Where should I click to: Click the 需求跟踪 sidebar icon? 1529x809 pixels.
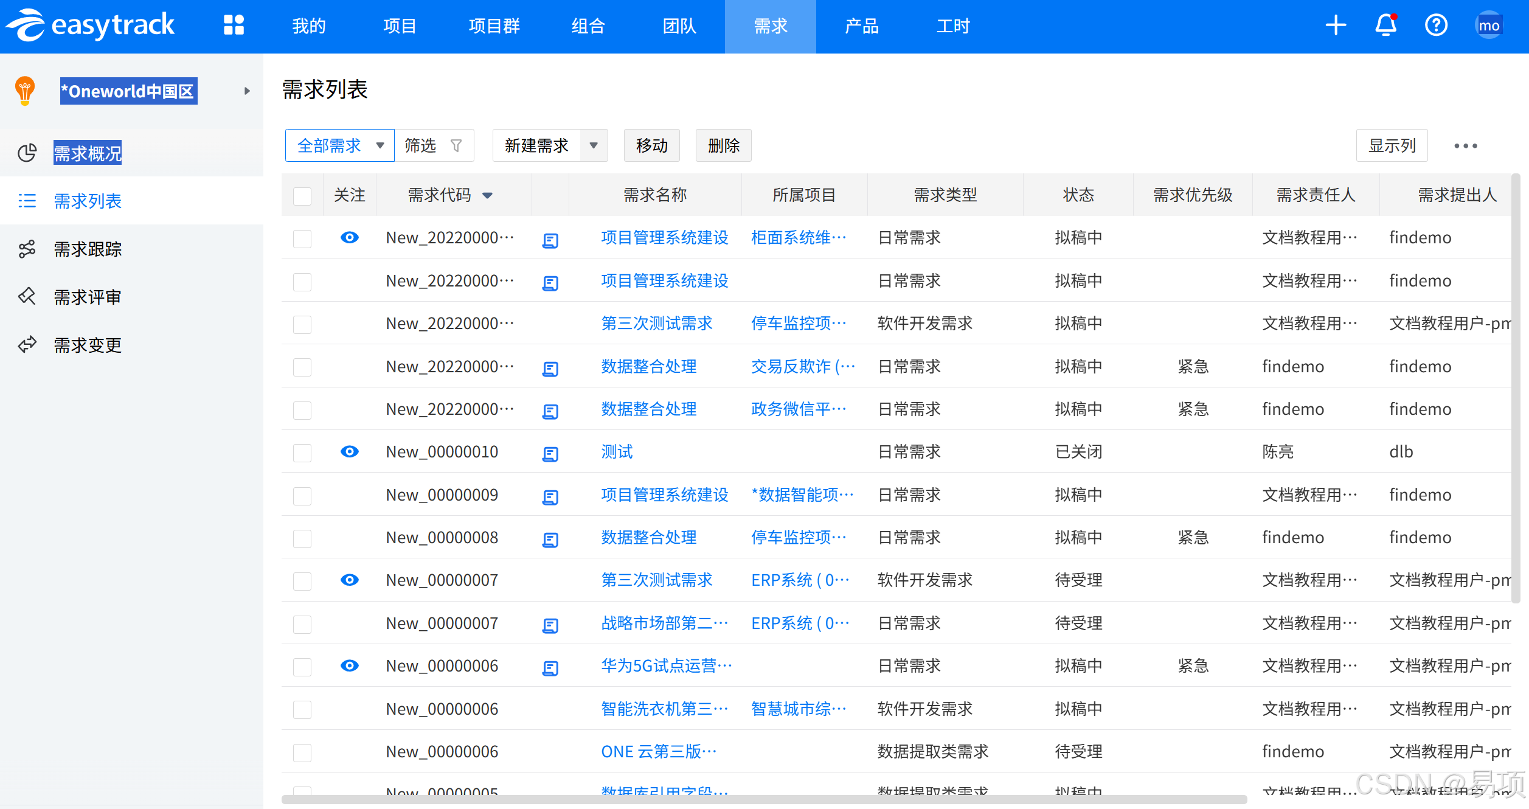(27, 249)
